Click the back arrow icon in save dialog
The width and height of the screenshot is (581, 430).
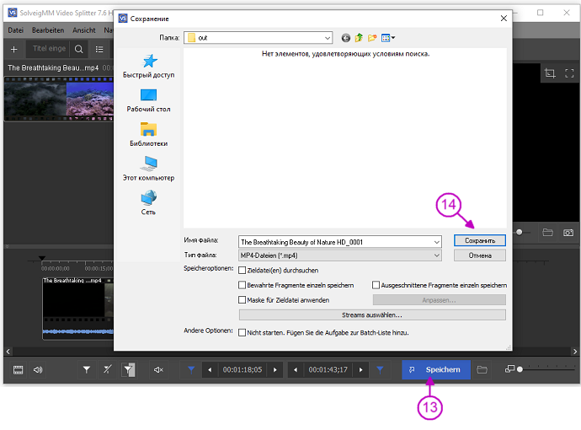click(x=346, y=38)
